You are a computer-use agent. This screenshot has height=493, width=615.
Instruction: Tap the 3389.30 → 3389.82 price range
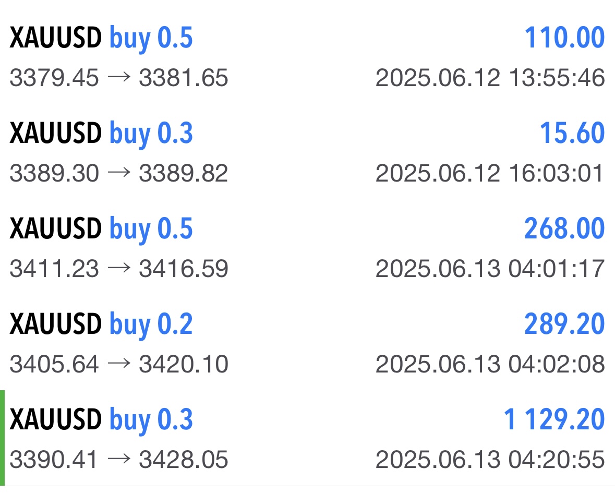pyautogui.click(x=119, y=174)
